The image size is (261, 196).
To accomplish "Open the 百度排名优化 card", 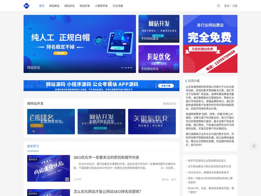I will coord(51,122).
